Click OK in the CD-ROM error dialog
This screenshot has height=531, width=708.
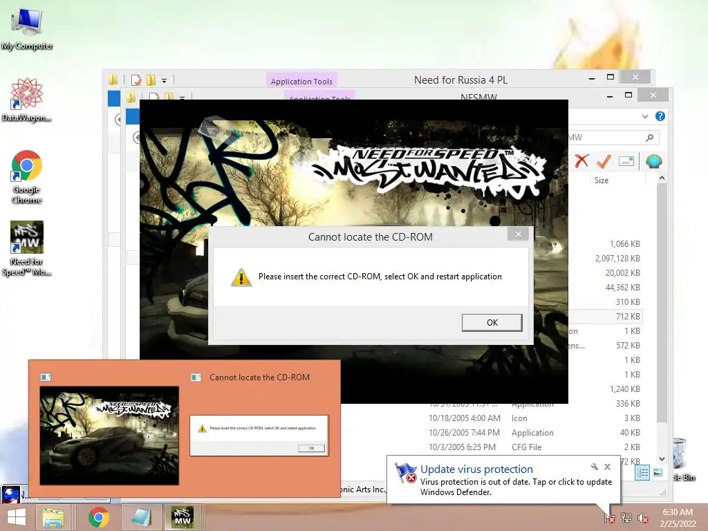coord(492,322)
